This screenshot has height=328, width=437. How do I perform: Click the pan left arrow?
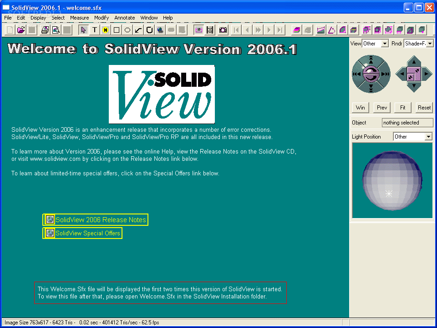pos(401,74)
